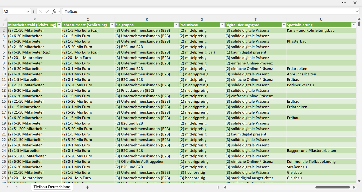Open the insert function fx button
The width and height of the screenshot is (362, 192).
(x=54, y=12)
